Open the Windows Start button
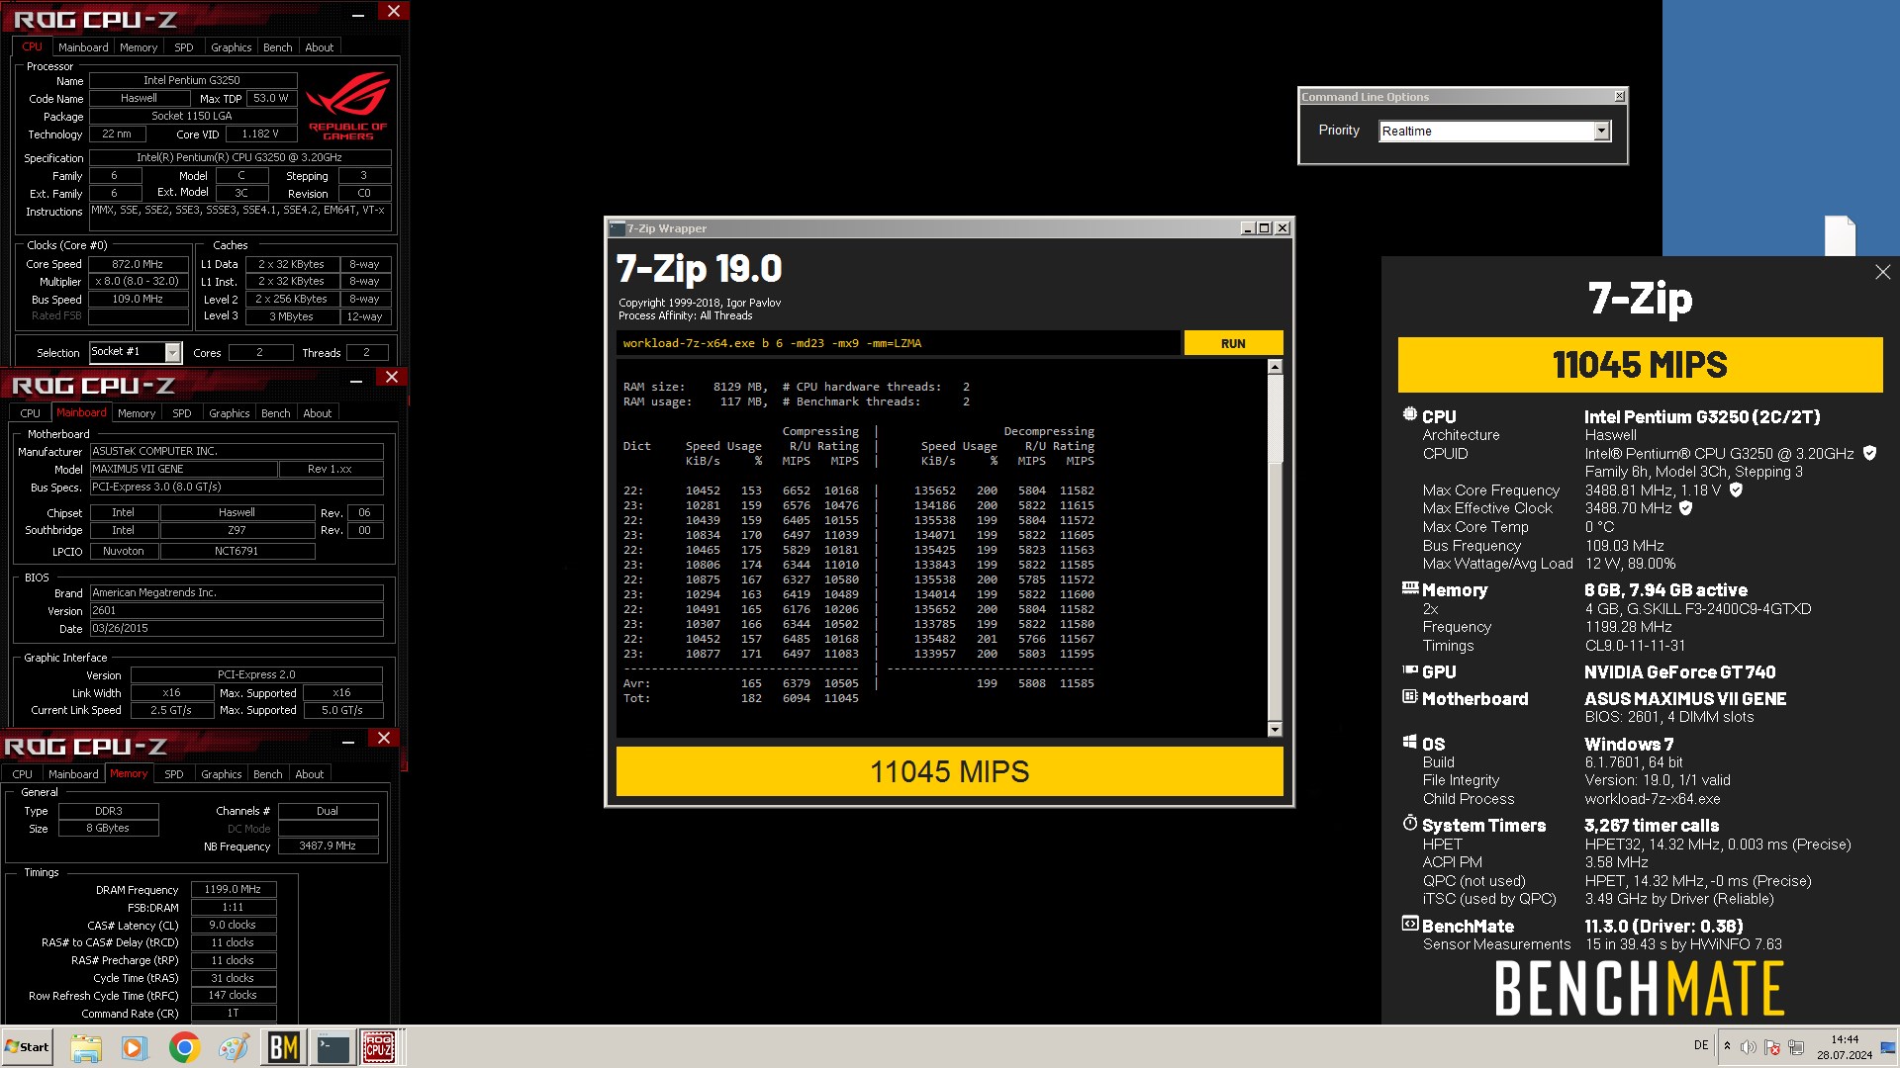This screenshot has width=1900, height=1068. pos(27,1047)
